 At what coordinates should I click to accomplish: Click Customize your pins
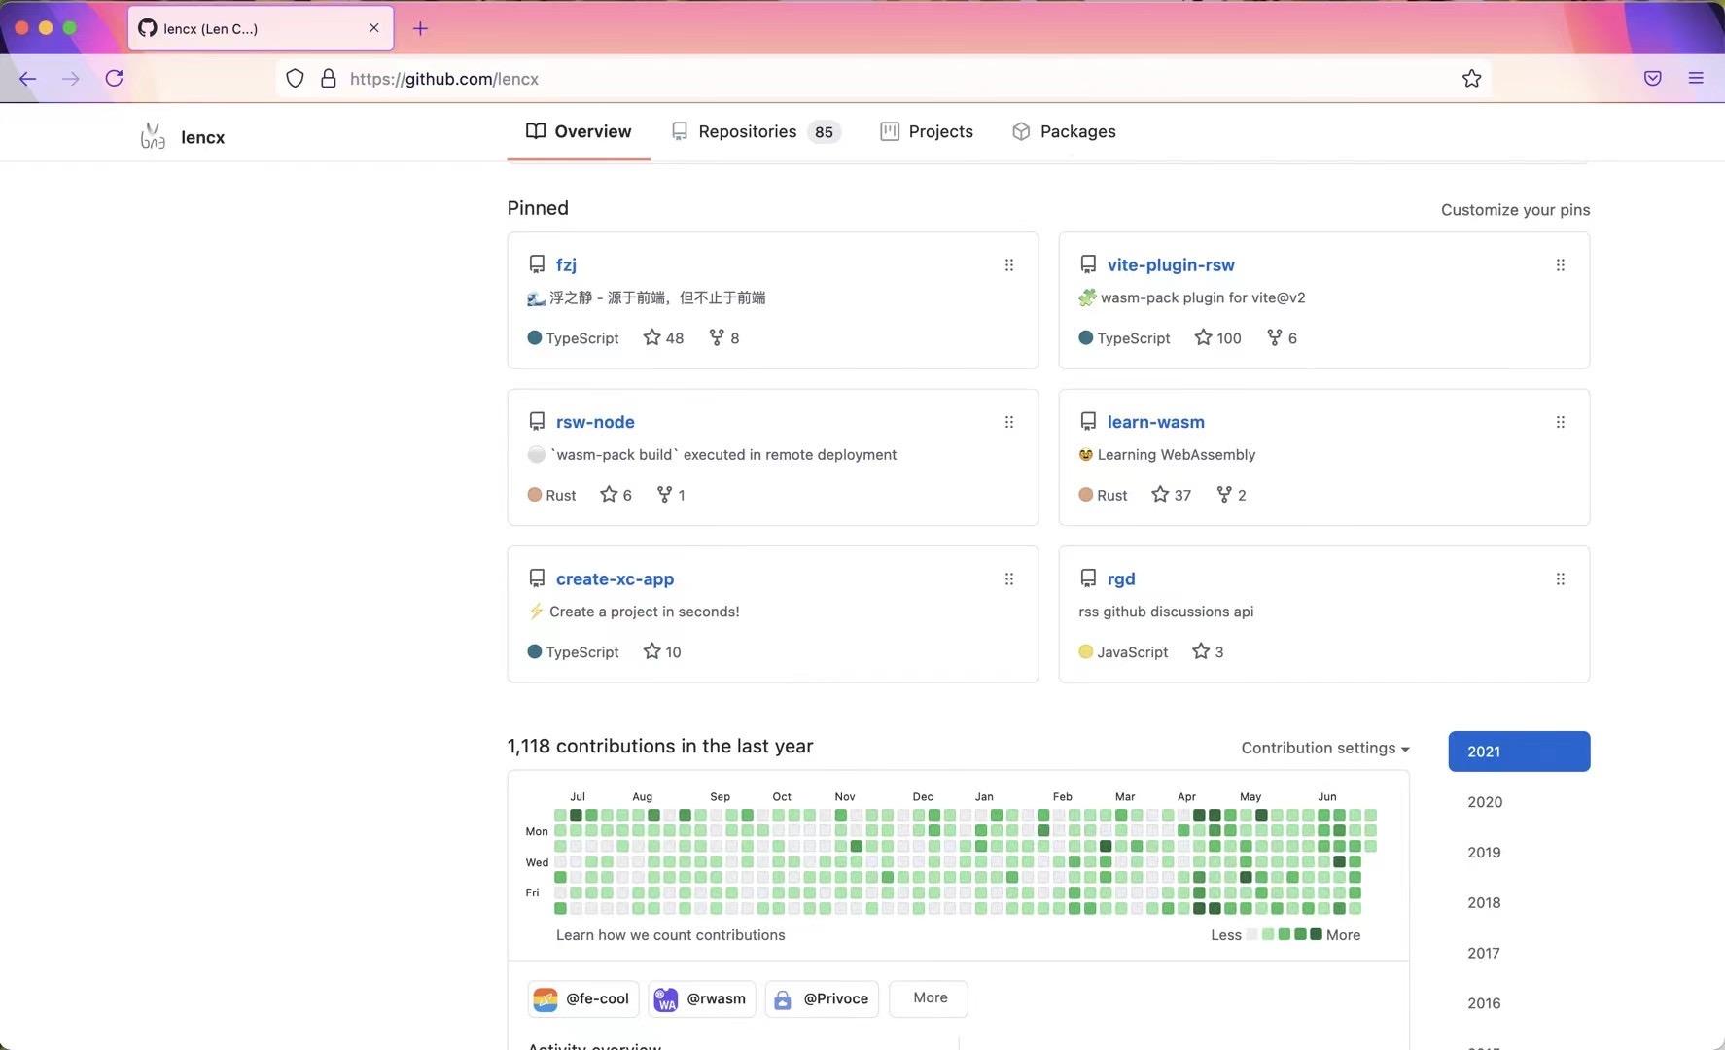click(1515, 210)
